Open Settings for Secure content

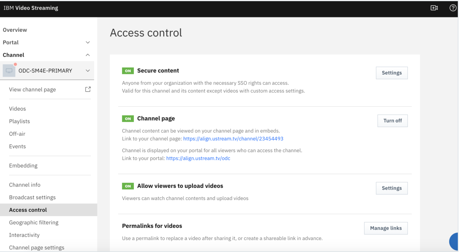[x=392, y=73]
